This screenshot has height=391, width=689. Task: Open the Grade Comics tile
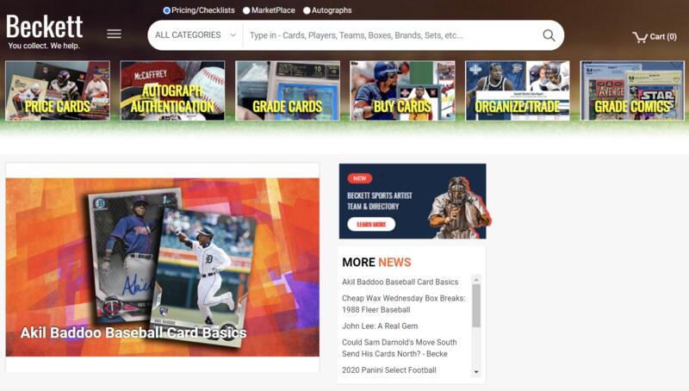click(x=631, y=90)
